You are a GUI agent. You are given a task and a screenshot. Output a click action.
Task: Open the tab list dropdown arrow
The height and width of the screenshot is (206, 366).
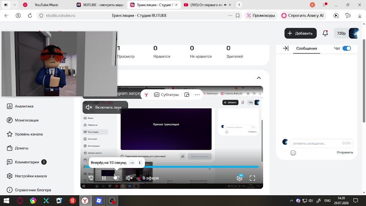point(14,5)
